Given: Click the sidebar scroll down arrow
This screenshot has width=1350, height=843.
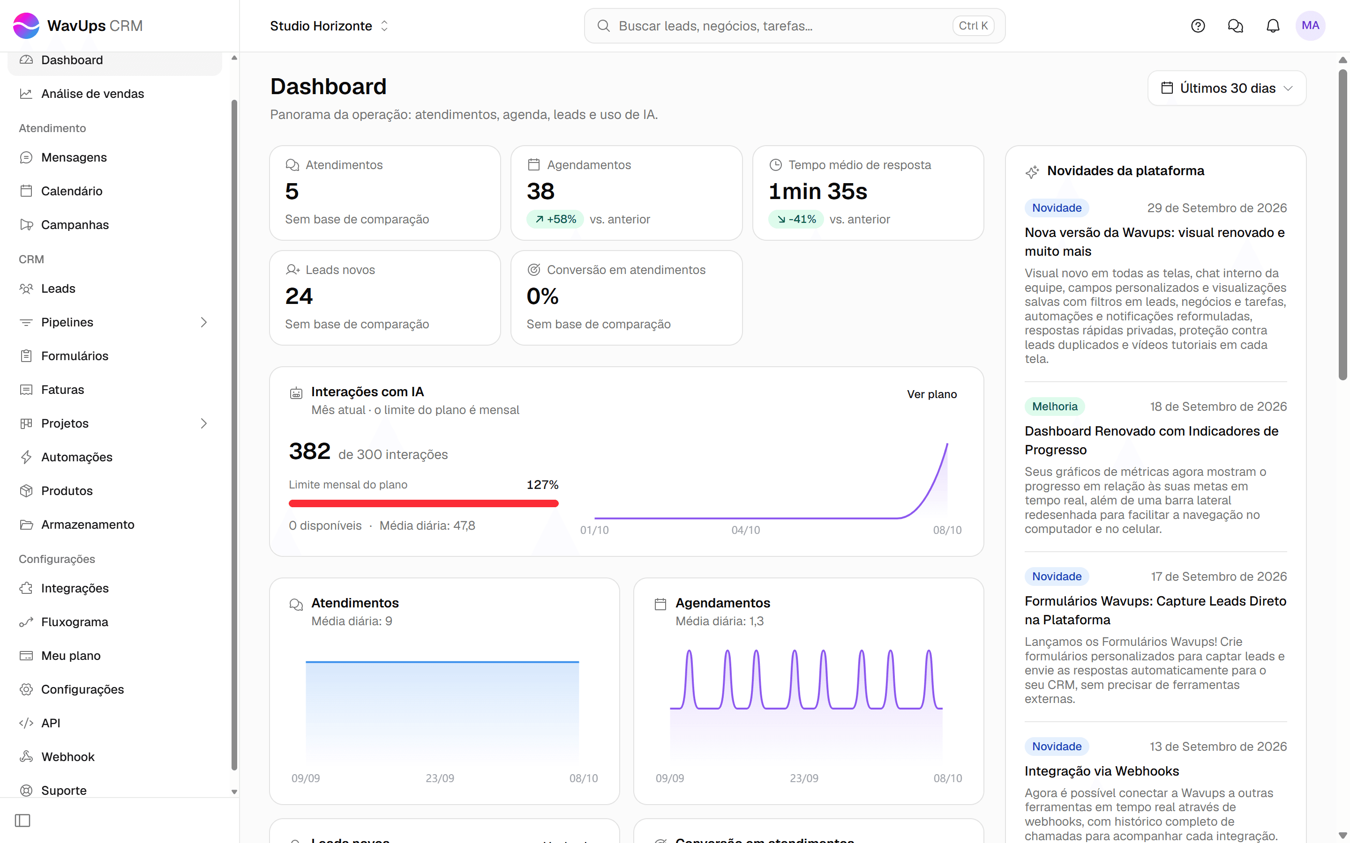Looking at the screenshot, I should point(234,791).
